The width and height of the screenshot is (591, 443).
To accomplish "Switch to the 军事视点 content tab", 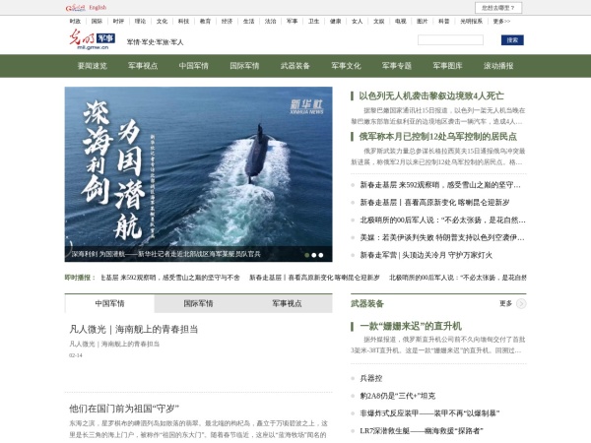I will [x=290, y=303].
